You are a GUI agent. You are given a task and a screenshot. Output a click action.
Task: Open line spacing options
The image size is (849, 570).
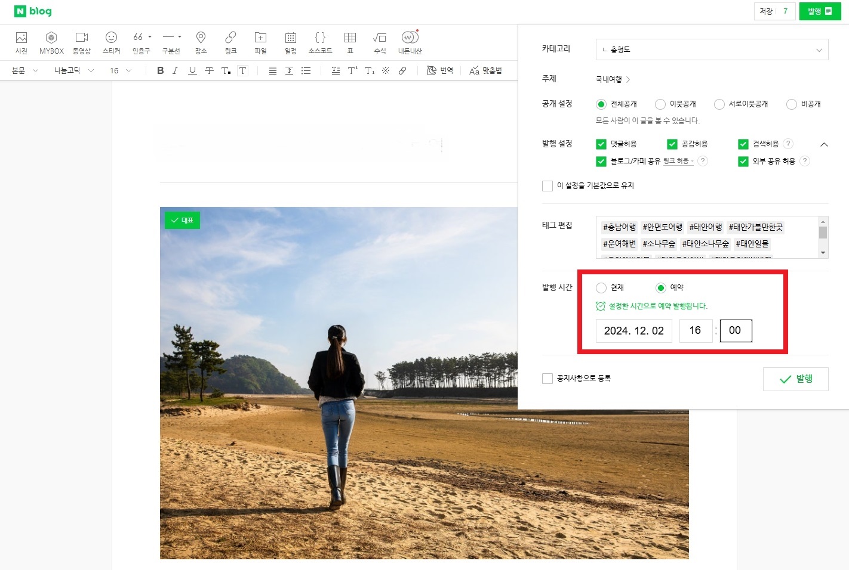(x=289, y=70)
